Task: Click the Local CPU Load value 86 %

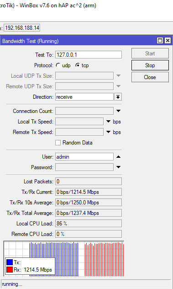Action: 89,224
